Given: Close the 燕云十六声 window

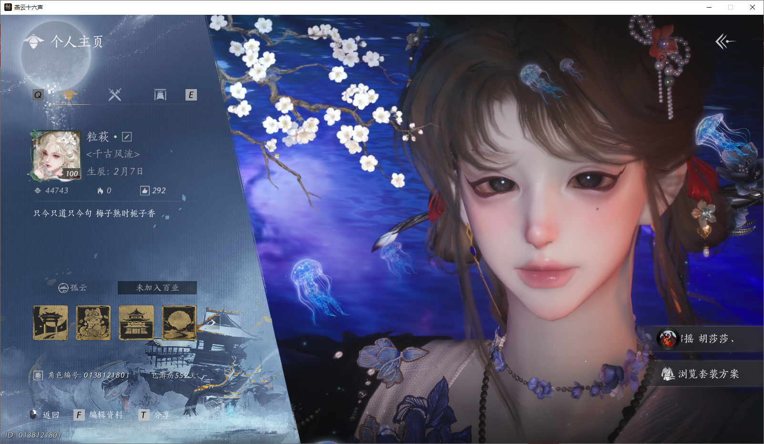Looking at the screenshot, I should point(753,7).
